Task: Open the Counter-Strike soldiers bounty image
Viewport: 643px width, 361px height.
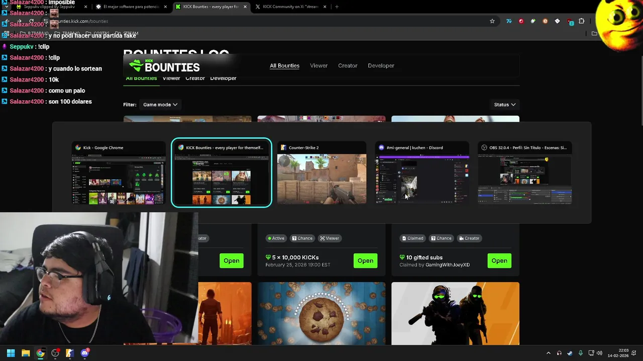Action: pos(455,313)
